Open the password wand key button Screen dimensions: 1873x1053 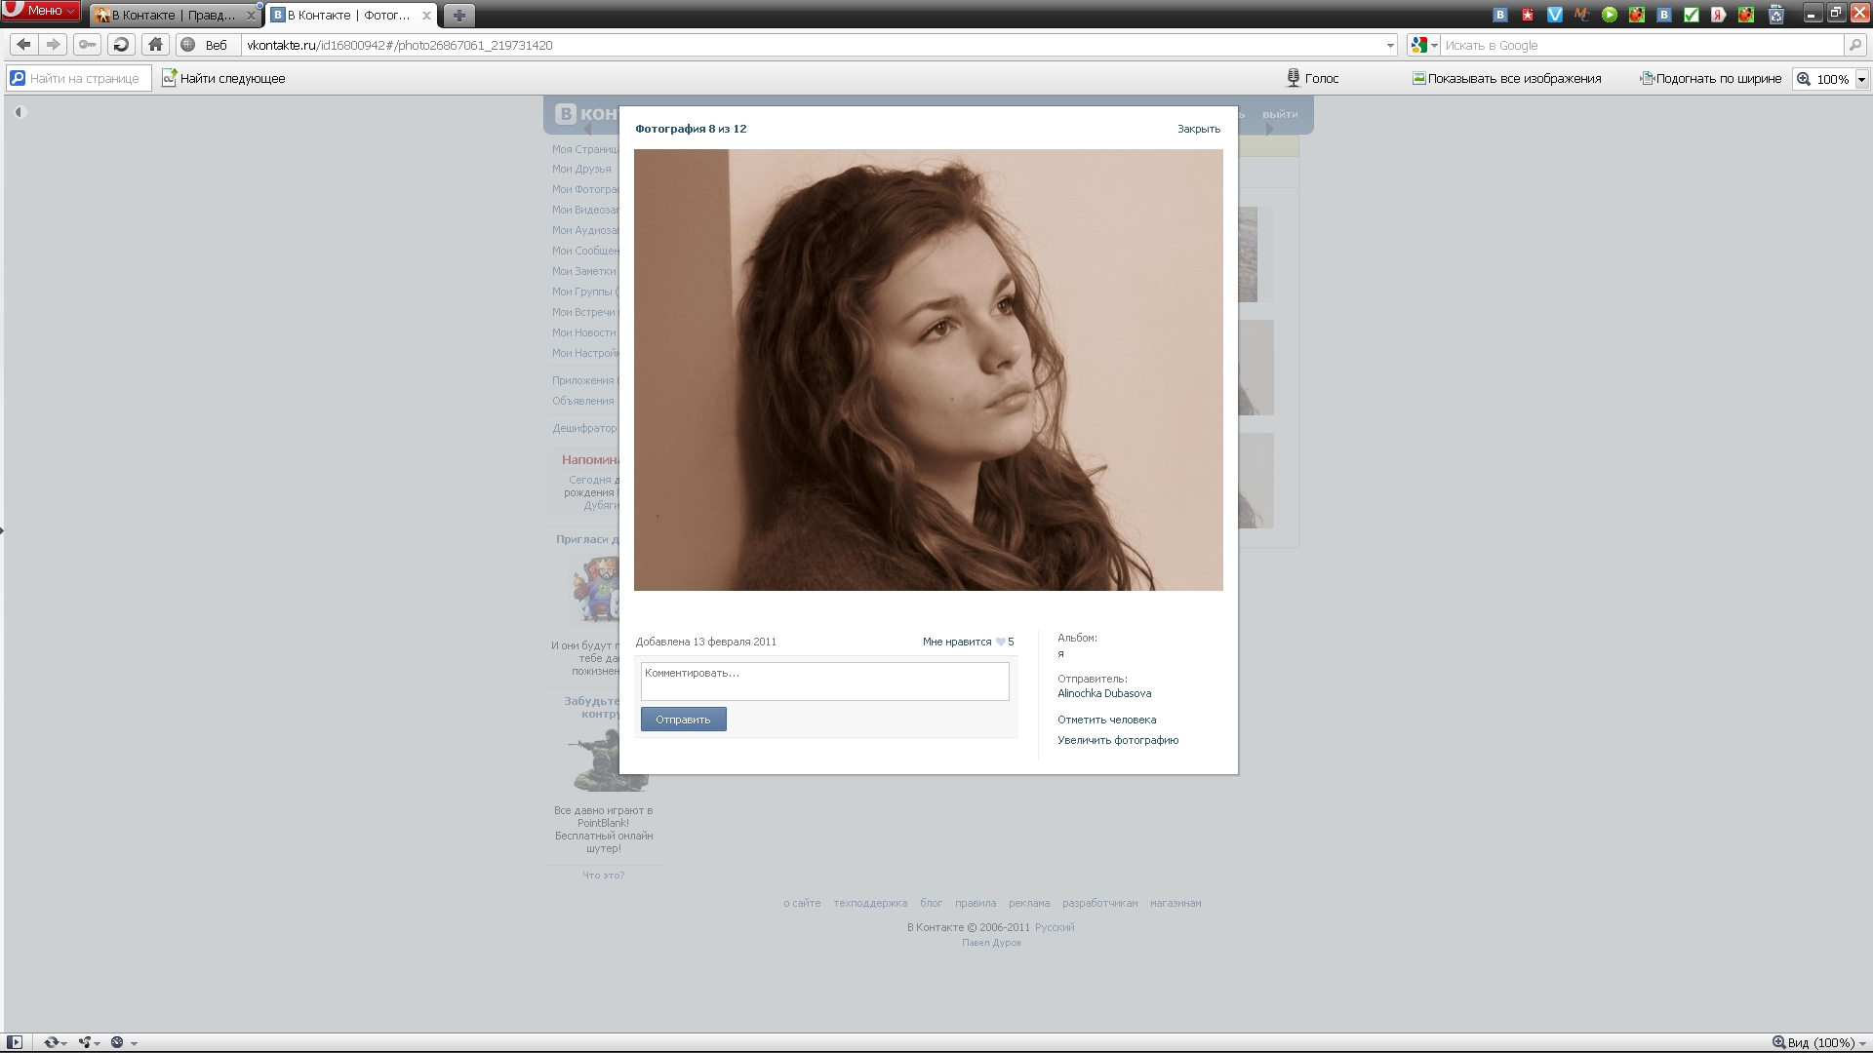88,45
